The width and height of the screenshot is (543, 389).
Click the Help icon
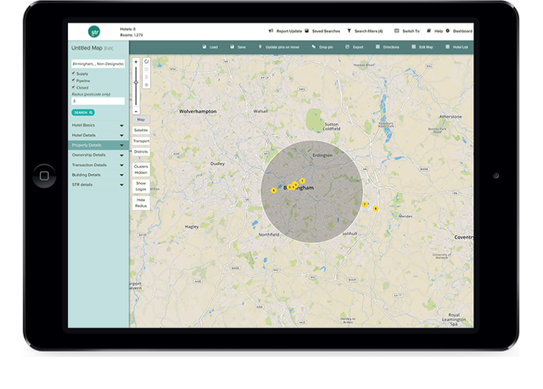430,31
